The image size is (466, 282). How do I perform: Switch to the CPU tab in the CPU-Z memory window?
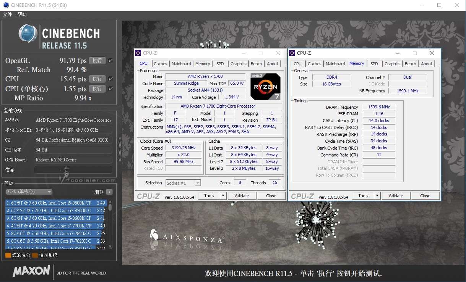298,64
